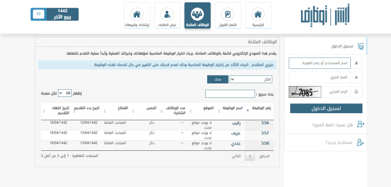Click the user icon beside username field
Screen dimensions: 391x187
pos(356,63)
